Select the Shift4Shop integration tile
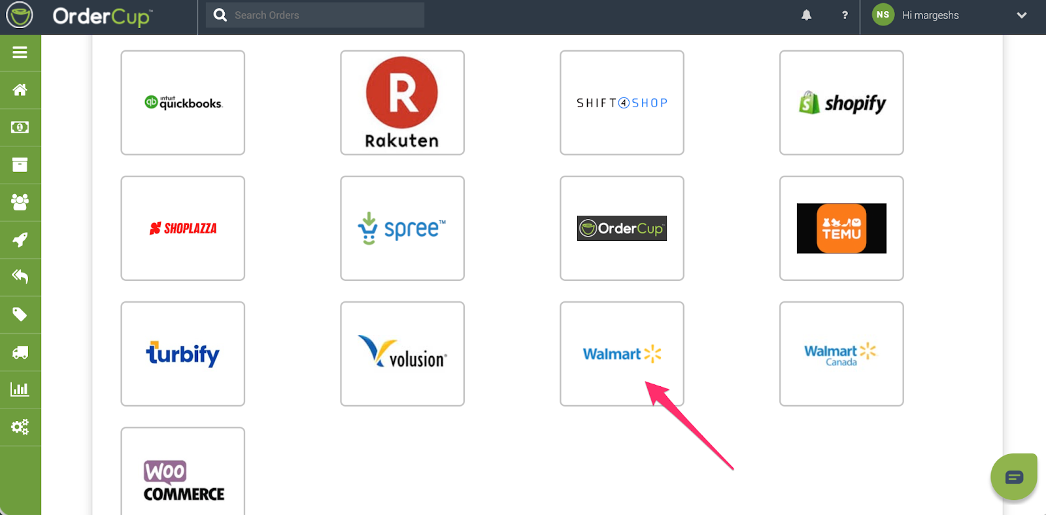Image resolution: width=1046 pixels, height=515 pixels. [622, 103]
